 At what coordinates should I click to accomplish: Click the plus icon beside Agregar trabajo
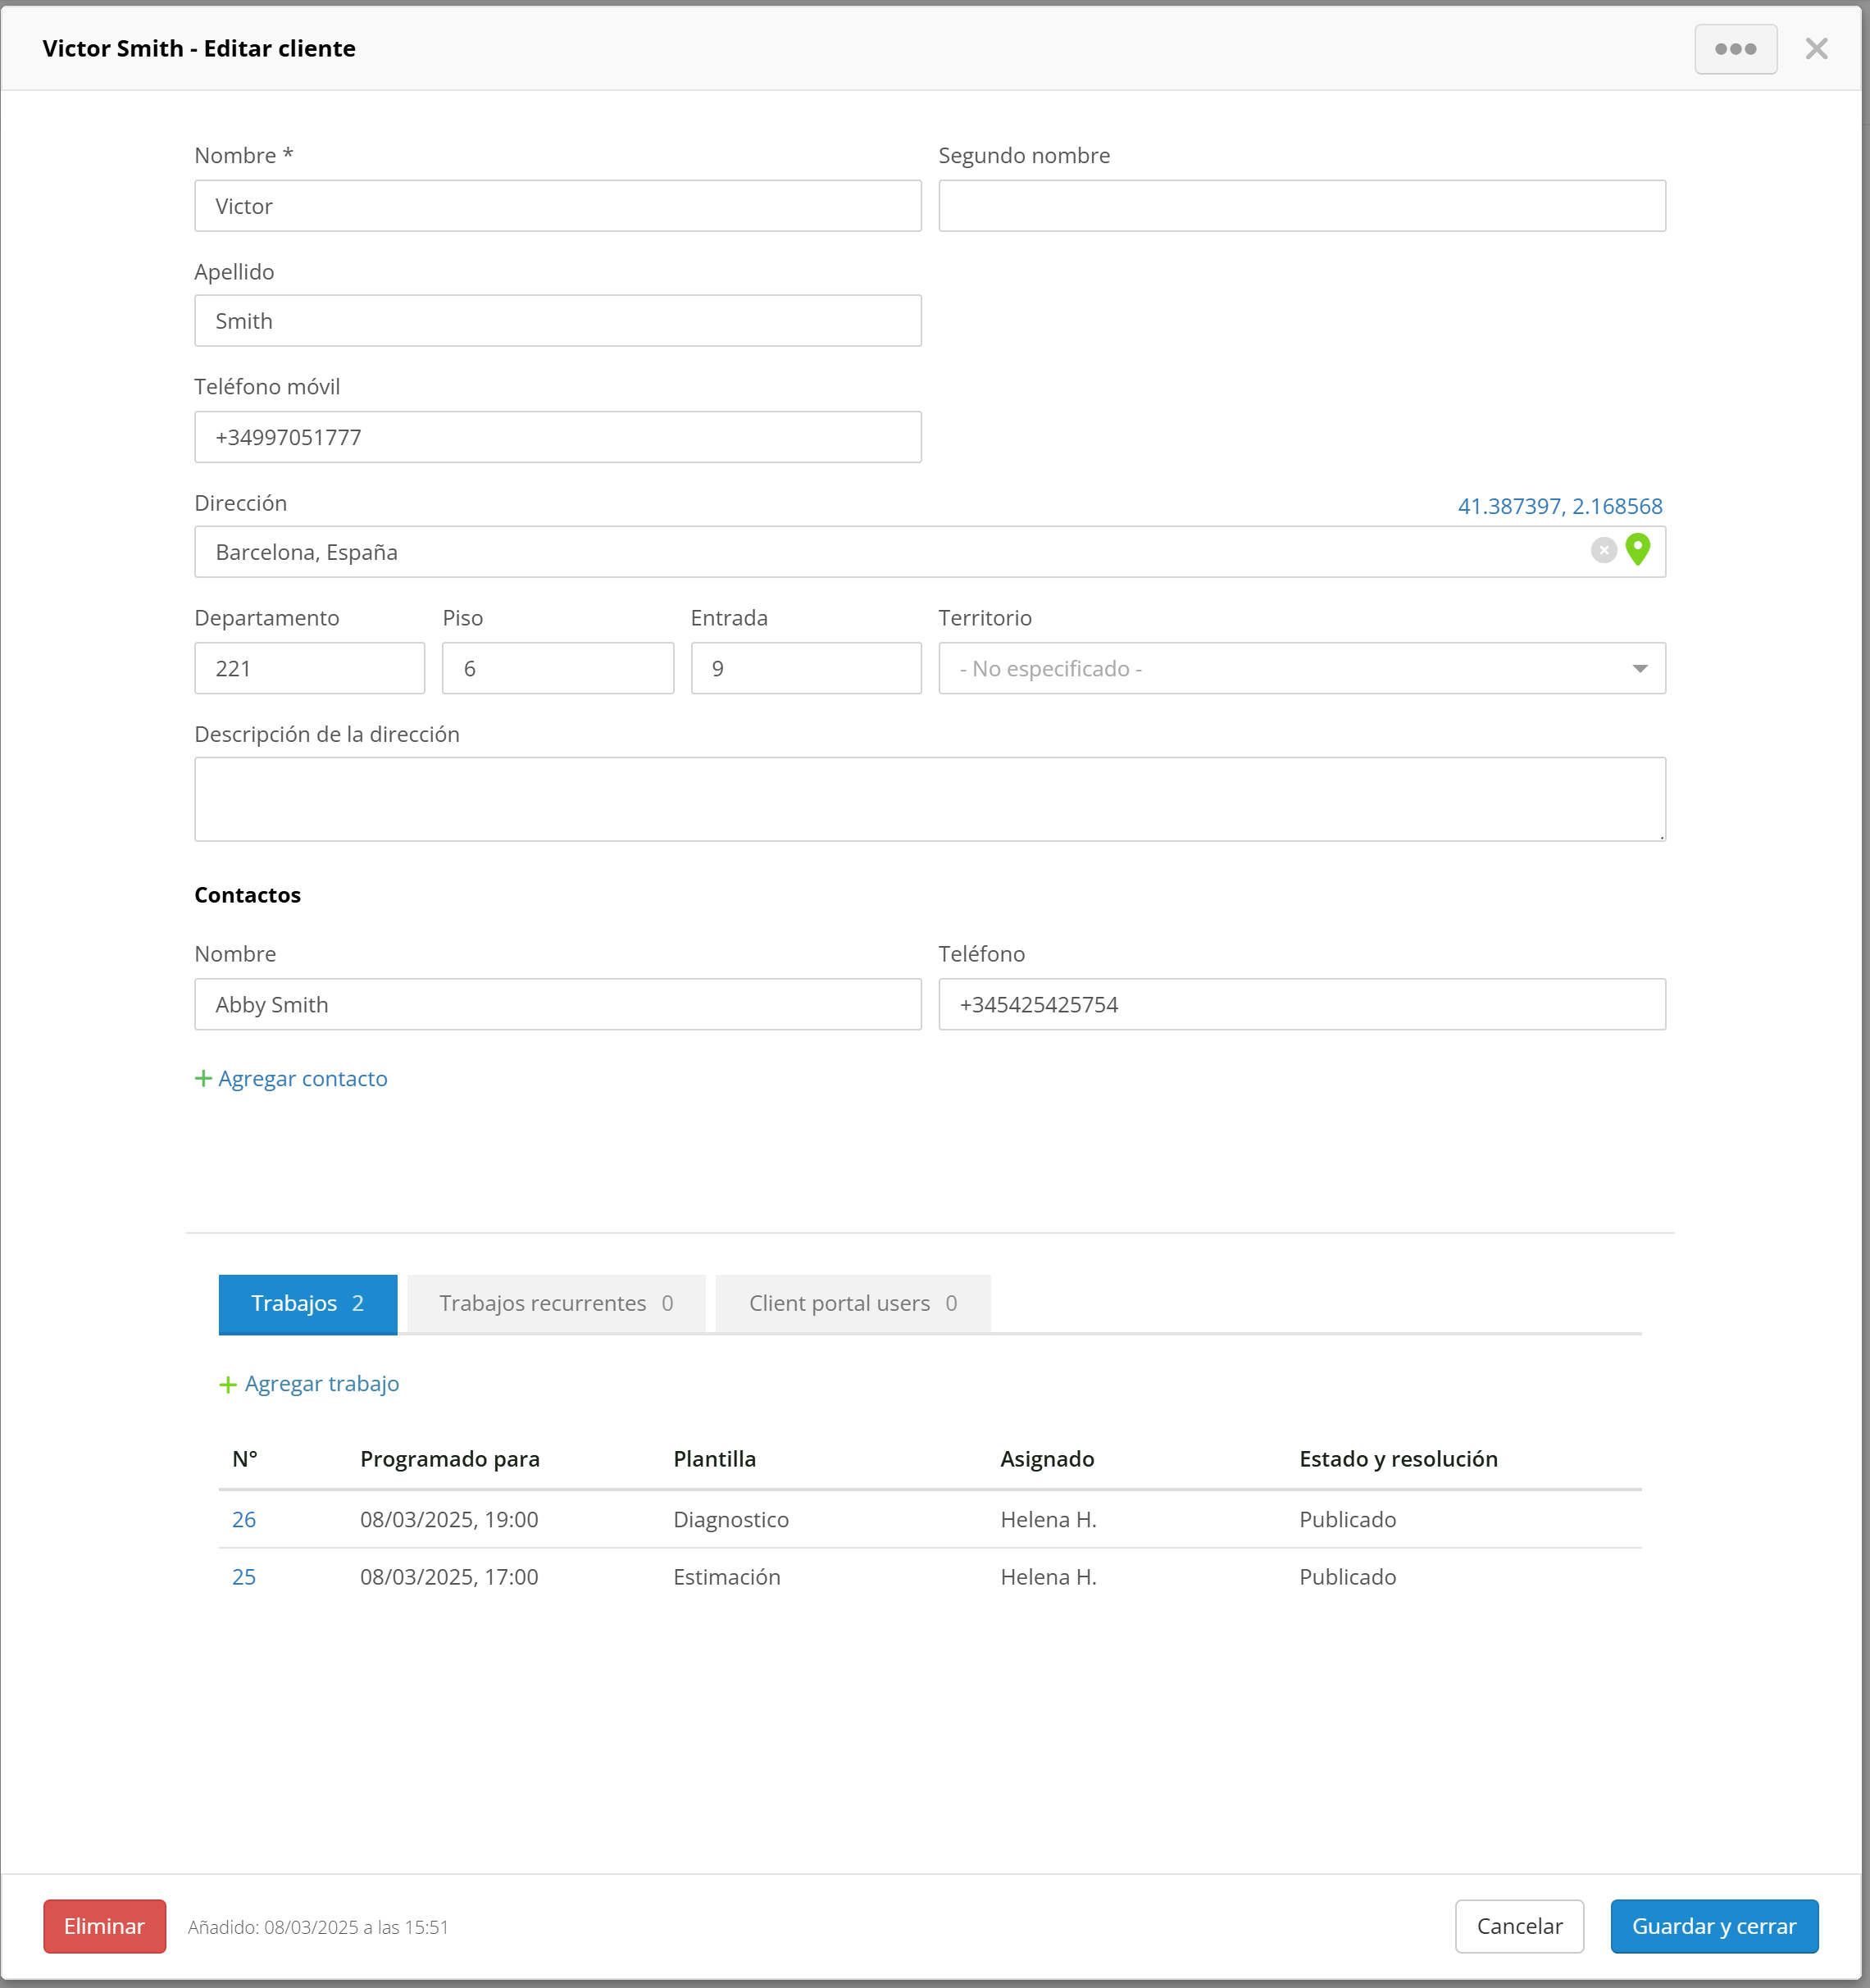[x=228, y=1384]
